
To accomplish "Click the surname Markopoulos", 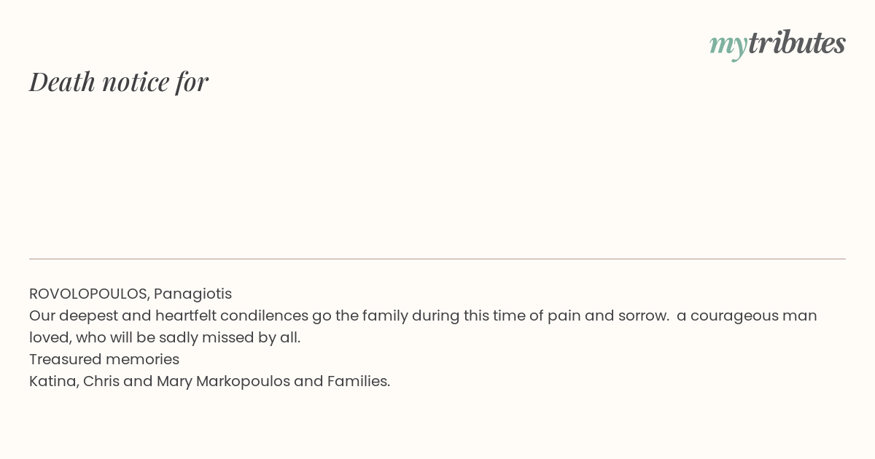I will [243, 382].
